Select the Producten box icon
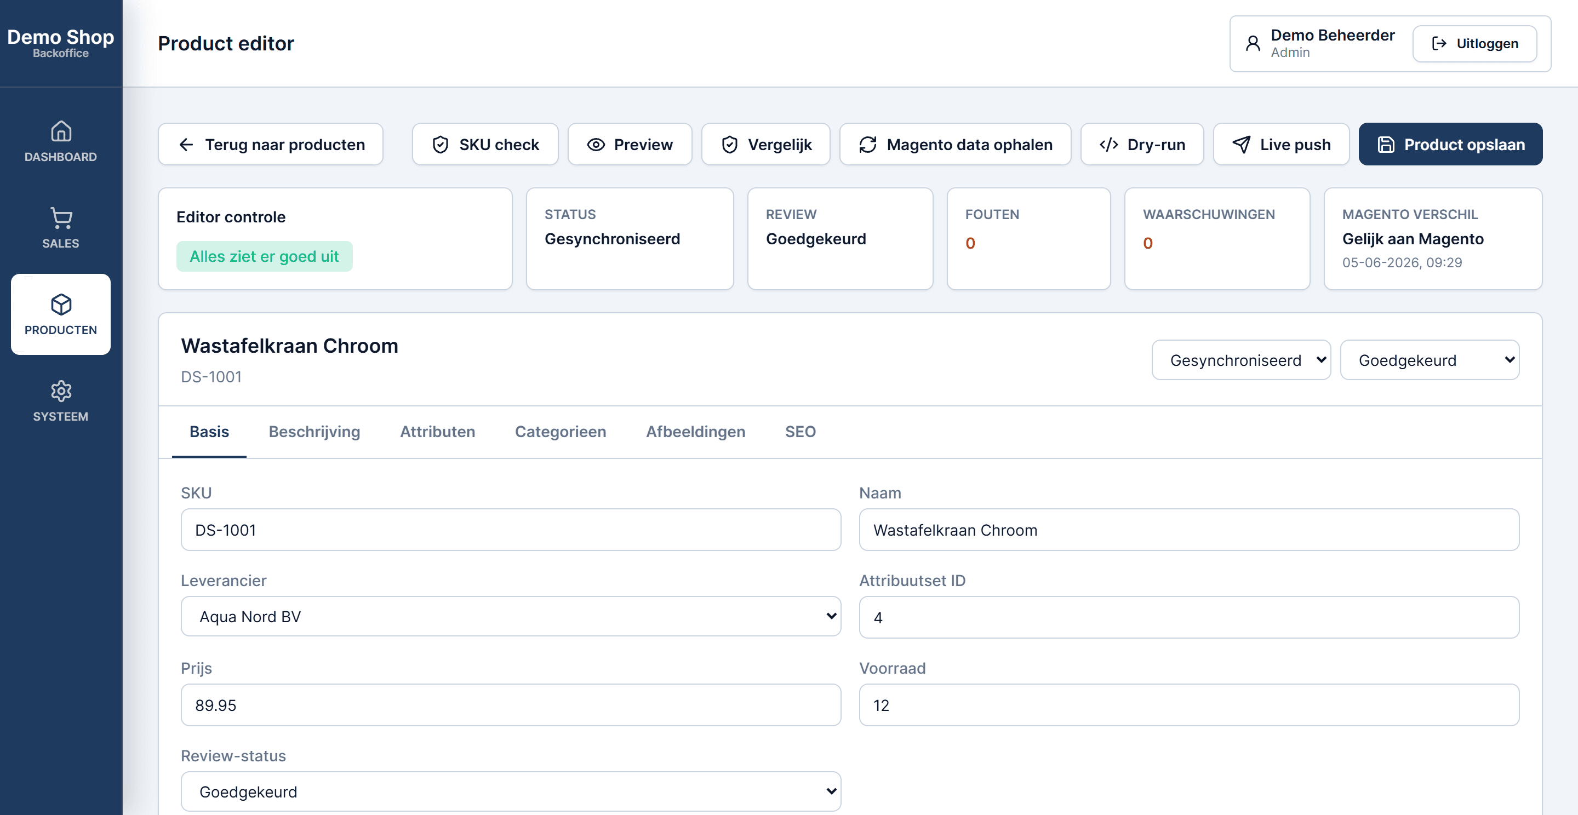Screen dimensions: 1578x815 pos(61,304)
